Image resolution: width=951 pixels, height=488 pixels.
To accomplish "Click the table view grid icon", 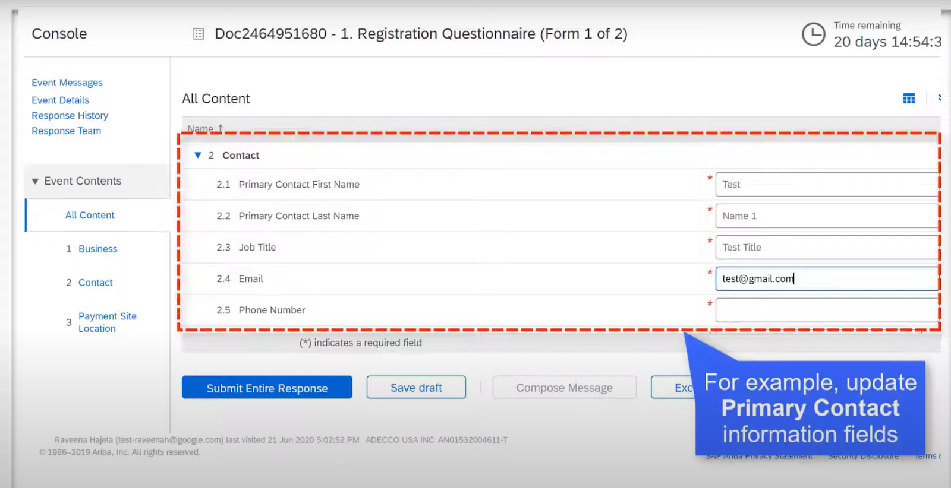I will (909, 99).
